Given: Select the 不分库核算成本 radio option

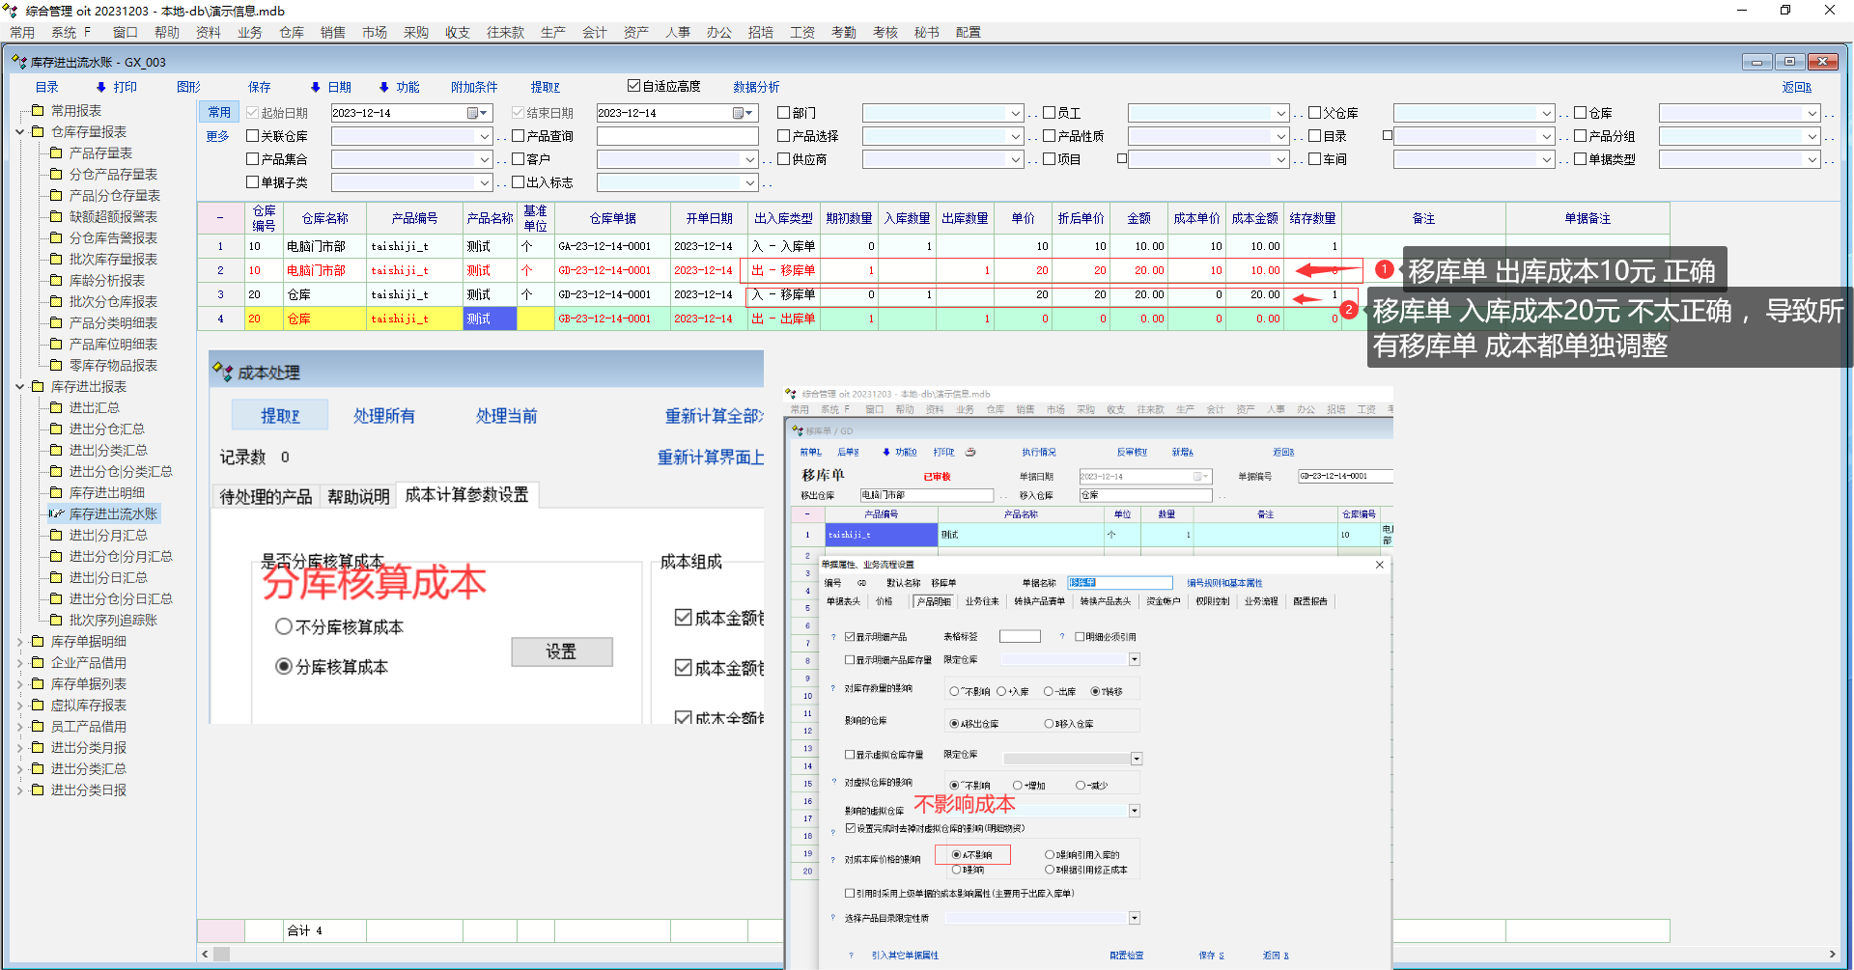Looking at the screenshot, I should pos(284,627).
